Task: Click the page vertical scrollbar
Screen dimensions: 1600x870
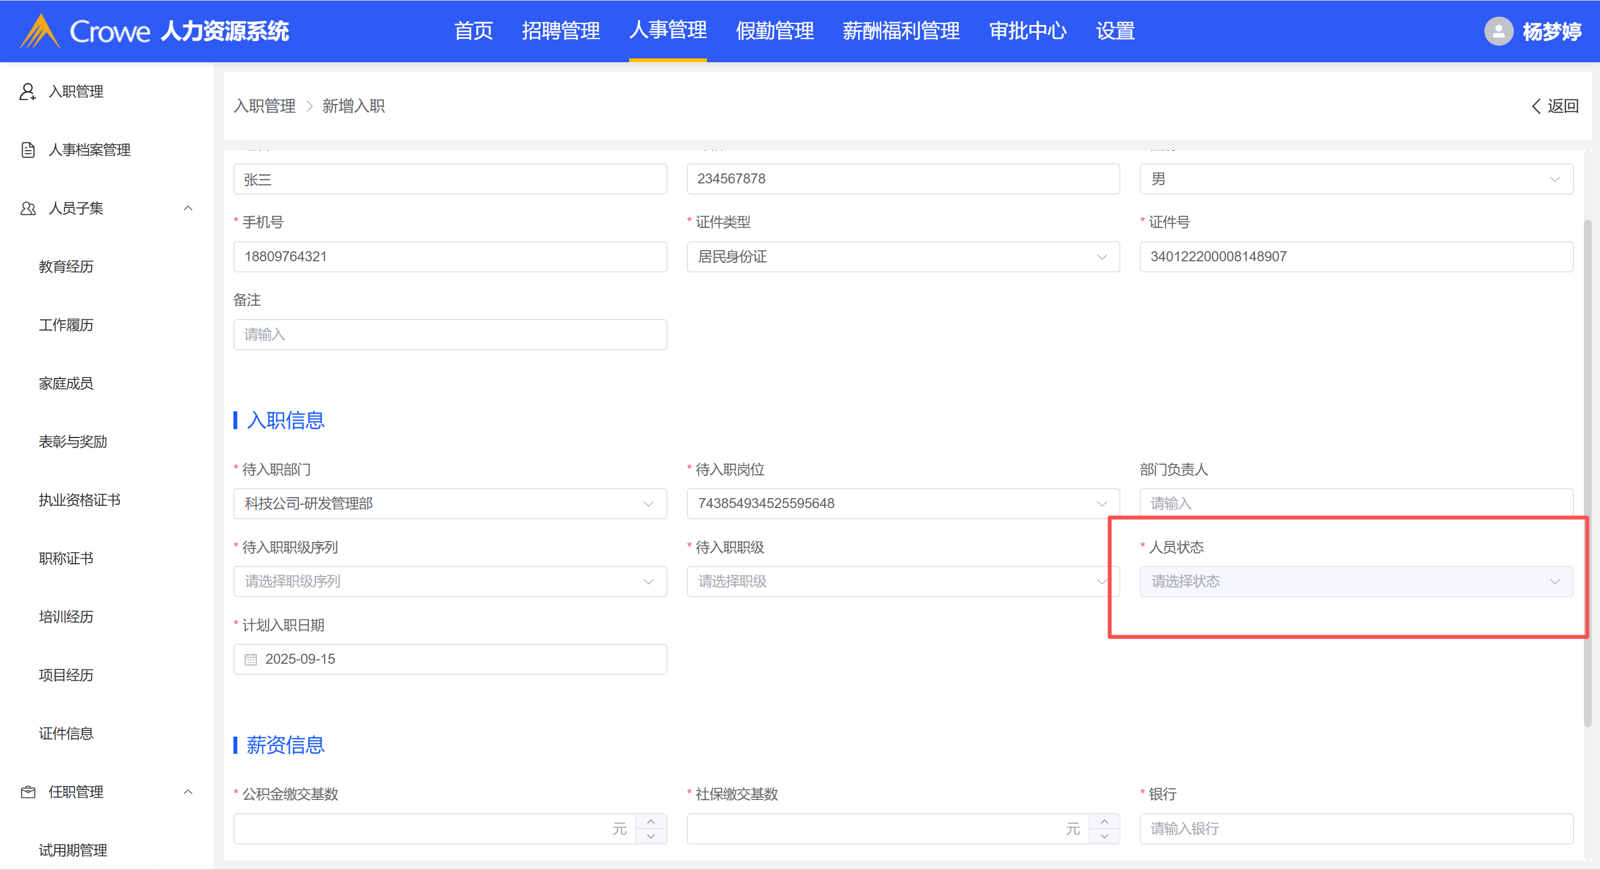Action: (1587, 473)
